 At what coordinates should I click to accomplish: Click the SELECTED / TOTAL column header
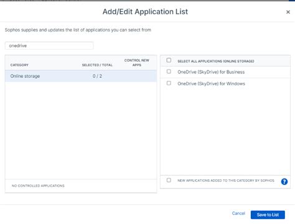[97, 65]
